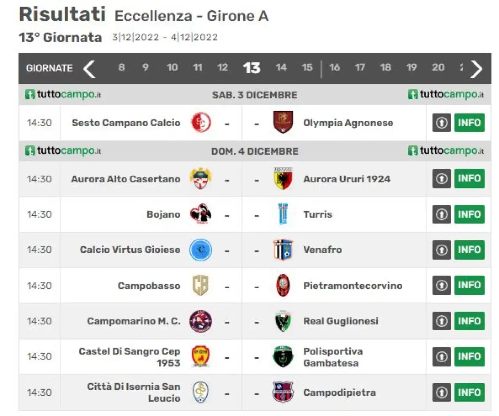Open INFO for Campomarino M. C. match
Screen dimensions: 499x416
click(x=469, y=321)
